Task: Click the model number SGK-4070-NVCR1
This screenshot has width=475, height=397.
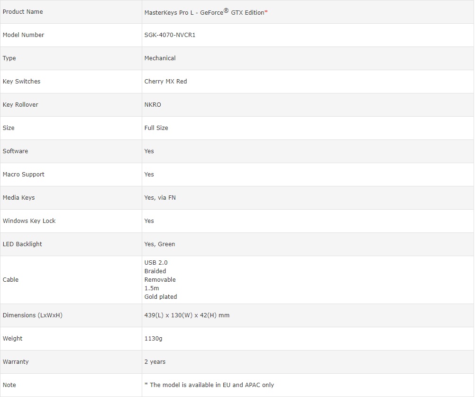Action: tap(170, 35)
